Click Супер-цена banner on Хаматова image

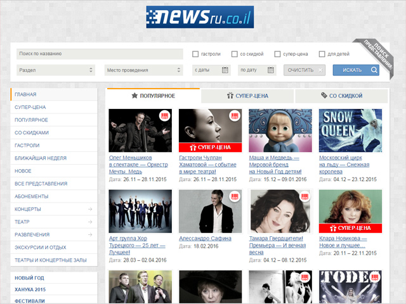click(x=210, y=148)
